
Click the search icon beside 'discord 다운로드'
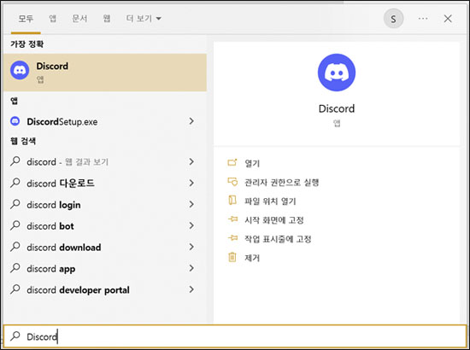(x=15, y=183)
